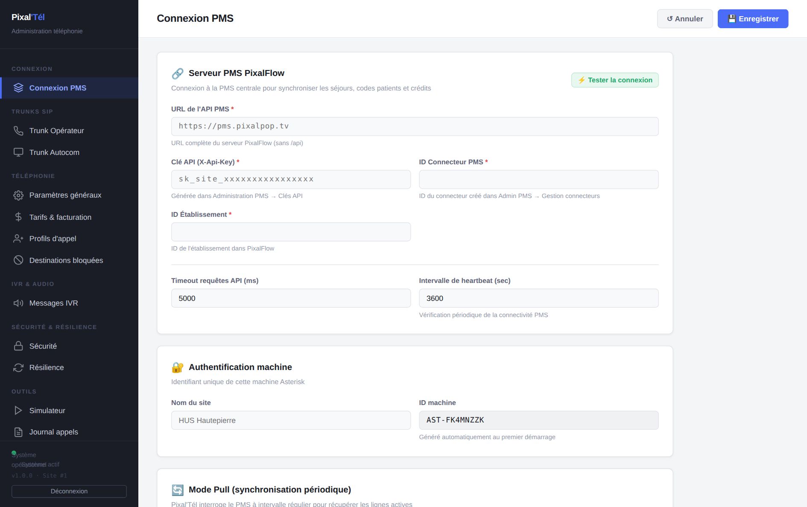Viewport: 807px width, 507px height.
Task: Open the Résilience section
Action: [69, 367]
